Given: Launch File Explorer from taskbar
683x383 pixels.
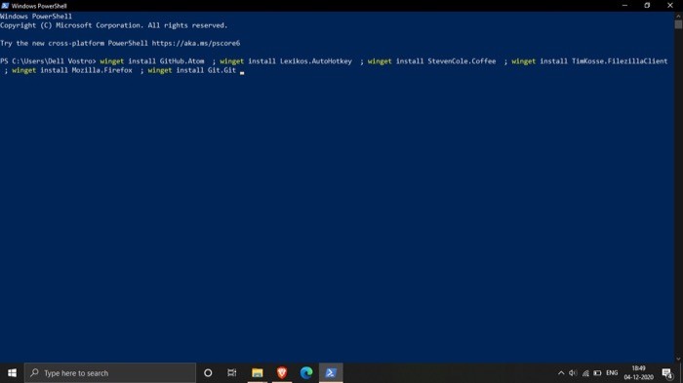Looking at the screenshot, I should point(258,373).
